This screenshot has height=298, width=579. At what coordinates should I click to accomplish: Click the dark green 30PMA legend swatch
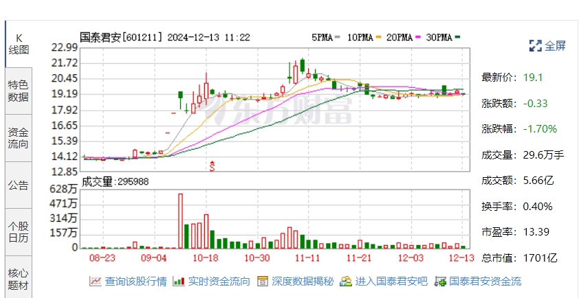click(458, 37)
